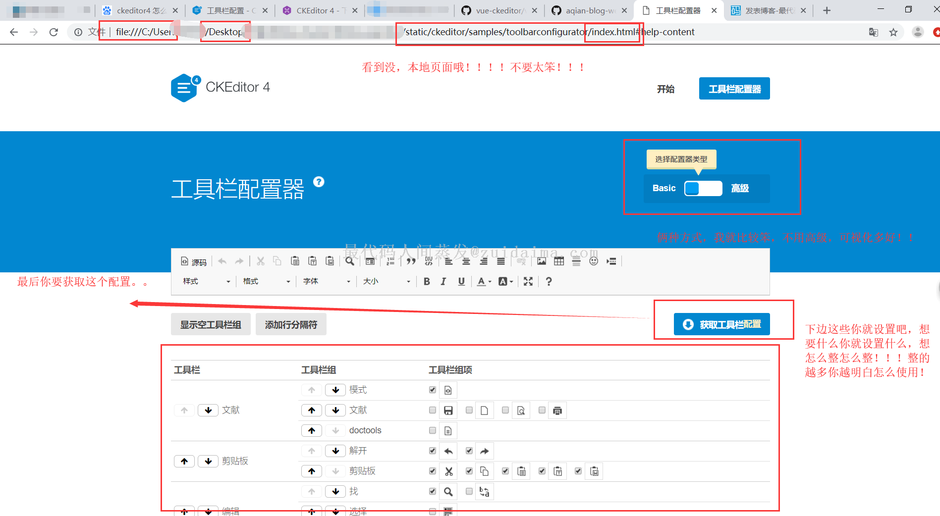Check the save item checkbox in 文献 group
The image size is (940, 516).
(x=433, y=410)
